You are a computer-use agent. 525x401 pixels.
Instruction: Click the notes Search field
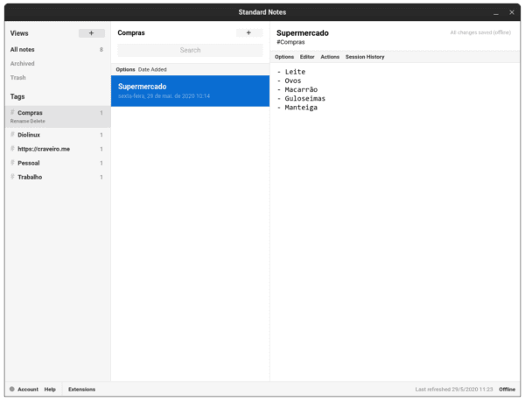pos(190,50)
